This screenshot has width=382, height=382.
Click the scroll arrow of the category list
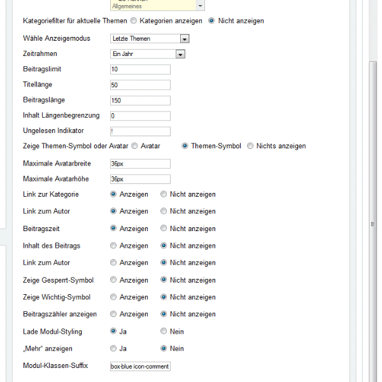tap(201, 5)
